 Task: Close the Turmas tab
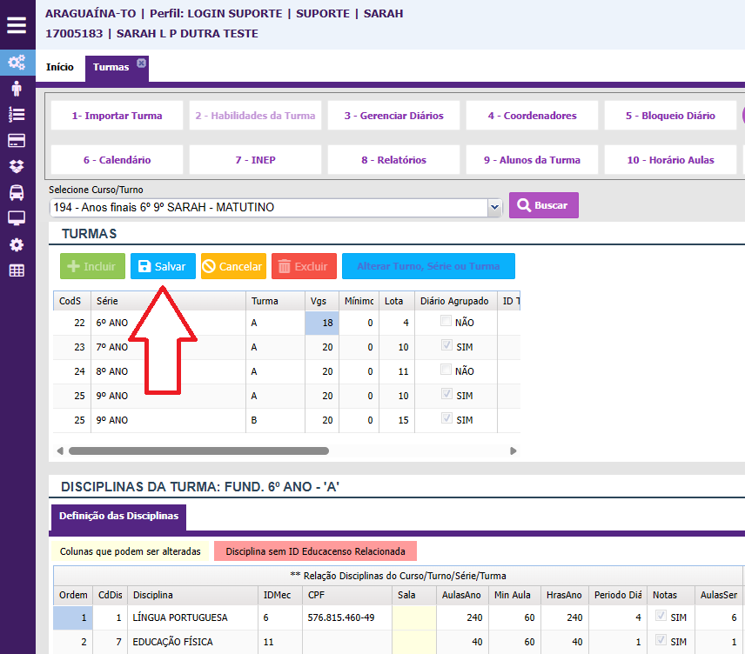(141, 63)
